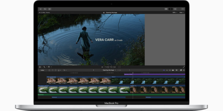Toggle video skimming in timeline
Image resolution: width=223 pixels, height=111 pixels.
(164, 70)
